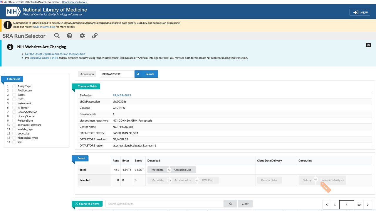Click the JWT Cart button
The height and width of the screenshot is (211, 376).
tap(207, 180)
